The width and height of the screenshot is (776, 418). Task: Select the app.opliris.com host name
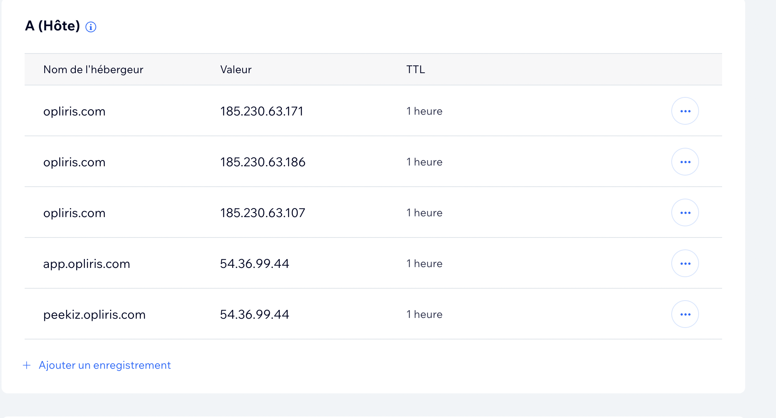[x=87, y=264]
